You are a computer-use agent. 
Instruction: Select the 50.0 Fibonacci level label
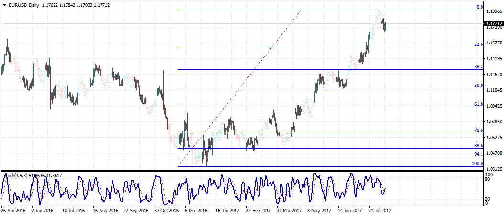478,86
